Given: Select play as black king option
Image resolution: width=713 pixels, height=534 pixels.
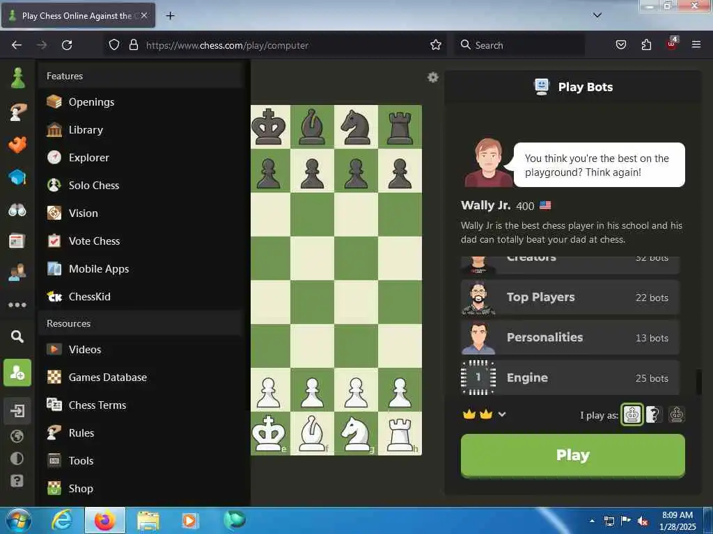Looking at the screenshot, I should pyautogui.click(x=677, y=414).
